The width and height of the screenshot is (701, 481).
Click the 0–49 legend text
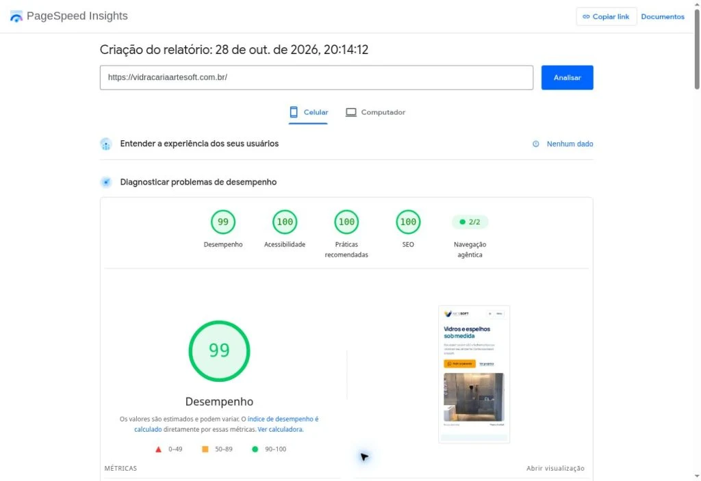point(175,450)
